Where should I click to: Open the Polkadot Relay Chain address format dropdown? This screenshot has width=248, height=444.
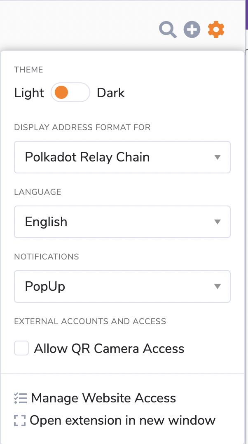click(122, 157)
